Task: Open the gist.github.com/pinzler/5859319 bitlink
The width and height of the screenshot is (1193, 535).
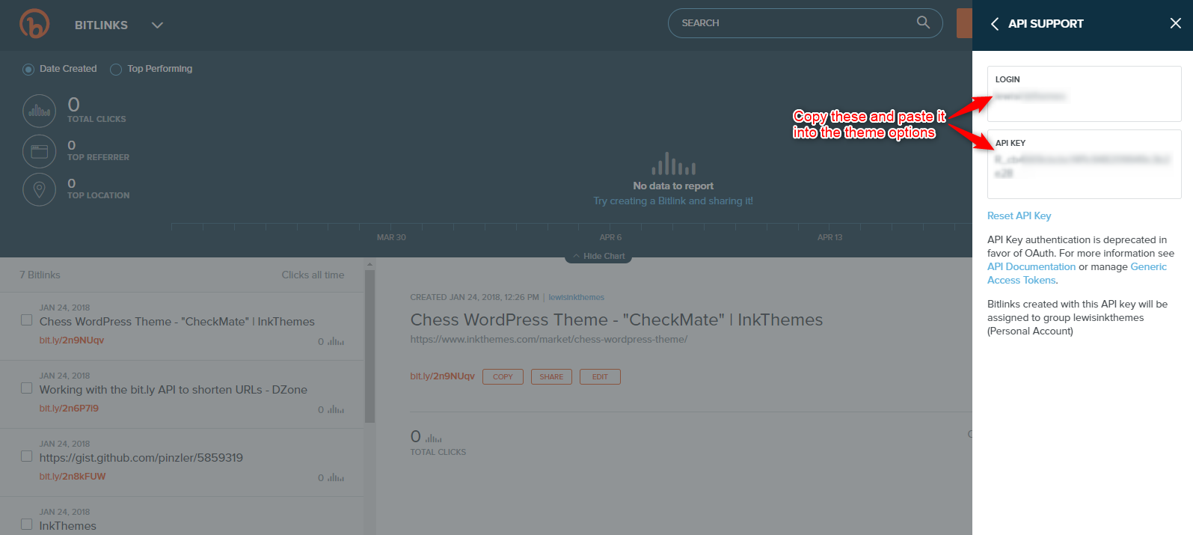Action: (x=141, y=458)
